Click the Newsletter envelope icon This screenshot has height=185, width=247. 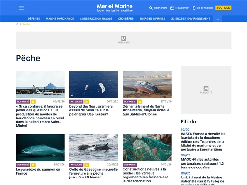[x=172, y=8]
